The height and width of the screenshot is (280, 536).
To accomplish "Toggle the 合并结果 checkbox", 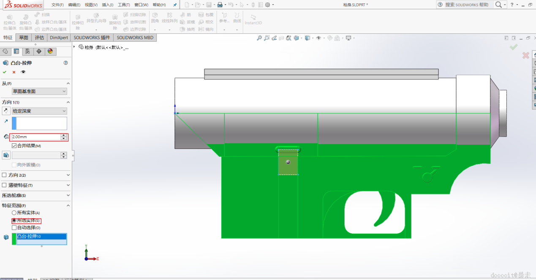I will (14, 146).
